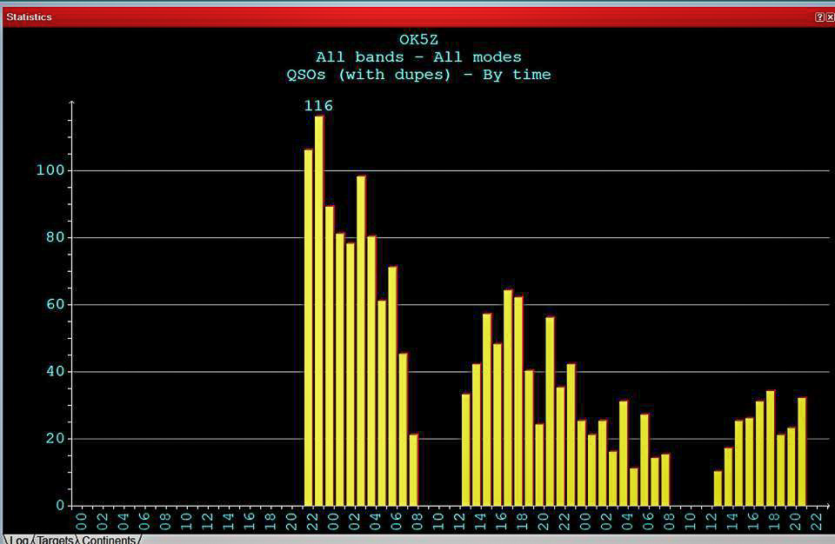Close the Statistics window
This screenshot has height=544, width=835.
(829, 17)
